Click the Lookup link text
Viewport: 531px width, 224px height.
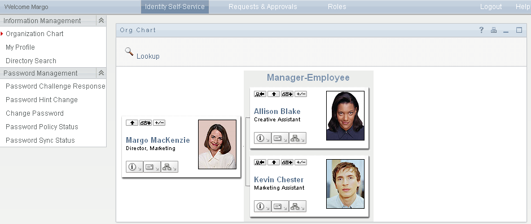148,56
